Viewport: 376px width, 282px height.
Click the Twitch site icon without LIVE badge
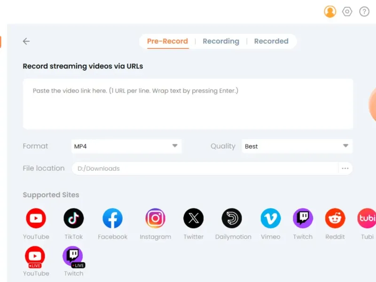pos(303,218)
